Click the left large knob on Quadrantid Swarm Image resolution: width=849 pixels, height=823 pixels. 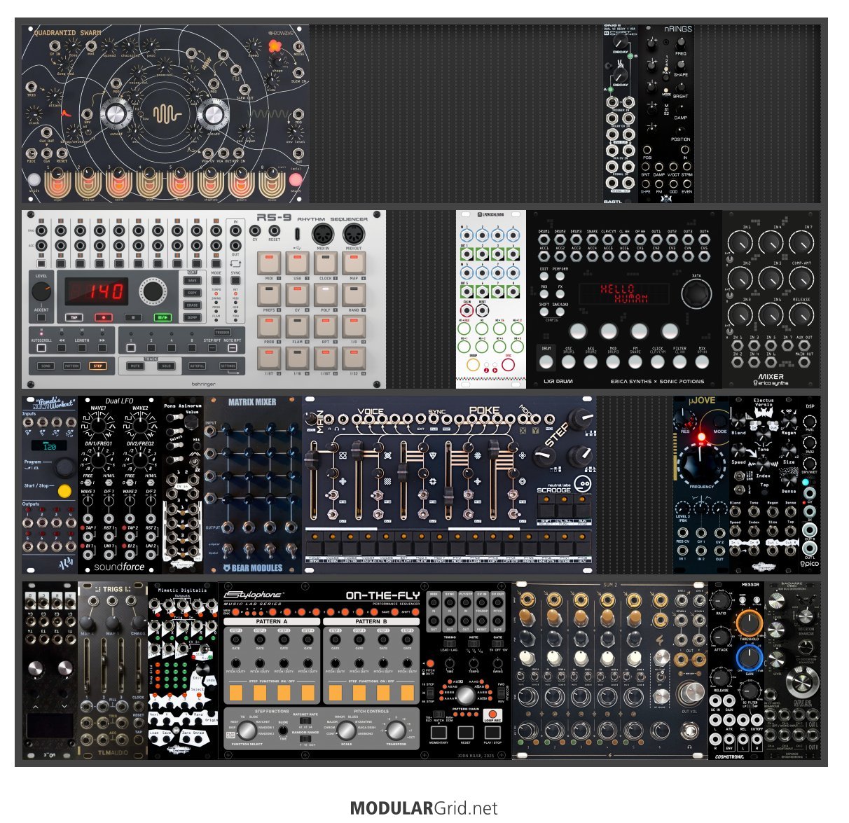coord(116,114)
